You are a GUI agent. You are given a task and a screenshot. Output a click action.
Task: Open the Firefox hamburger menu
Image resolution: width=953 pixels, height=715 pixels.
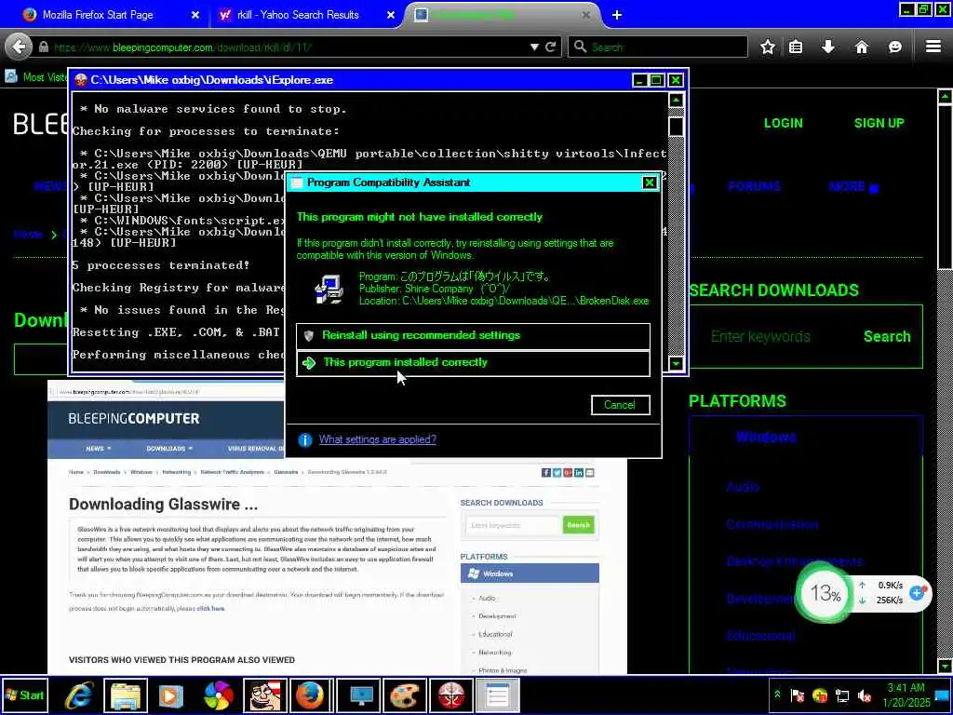pyautogui.click(x=933, y=47)
